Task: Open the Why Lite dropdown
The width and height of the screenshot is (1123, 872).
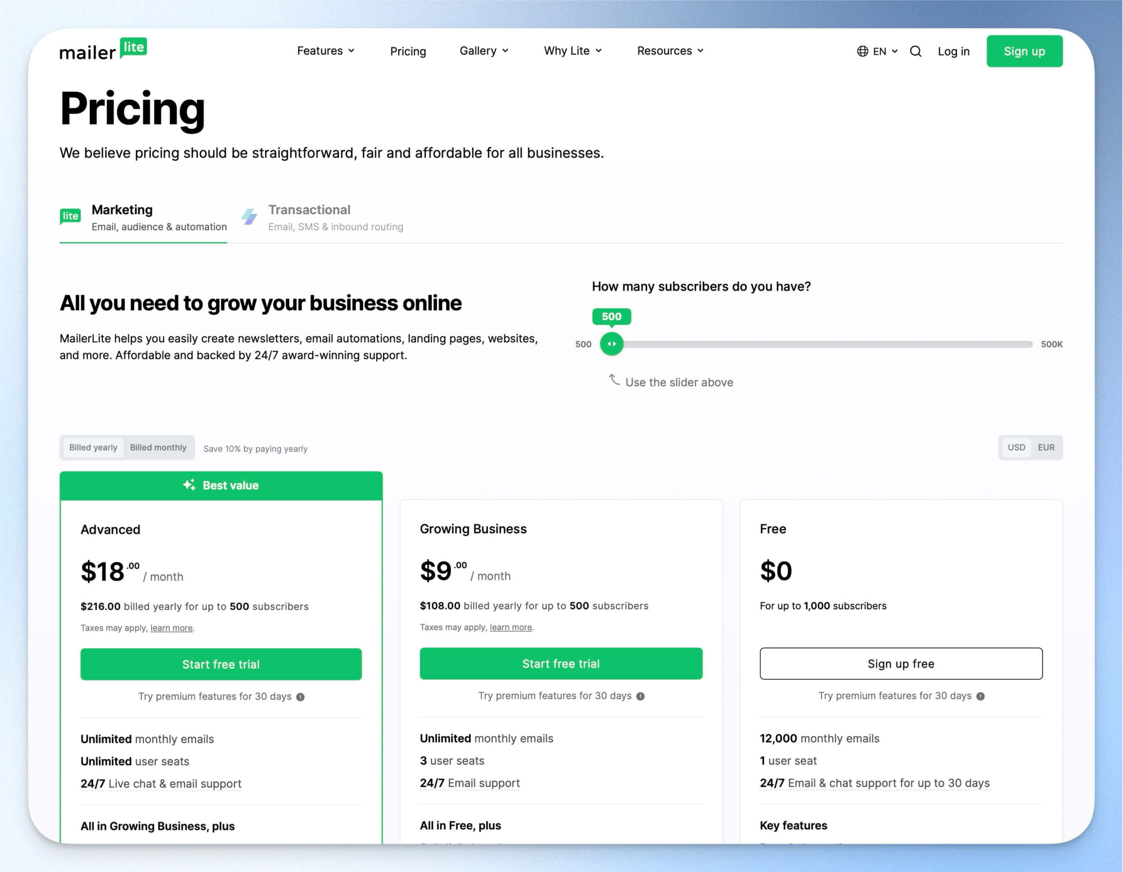Action: pyautogui.click(x=573, y=51)
